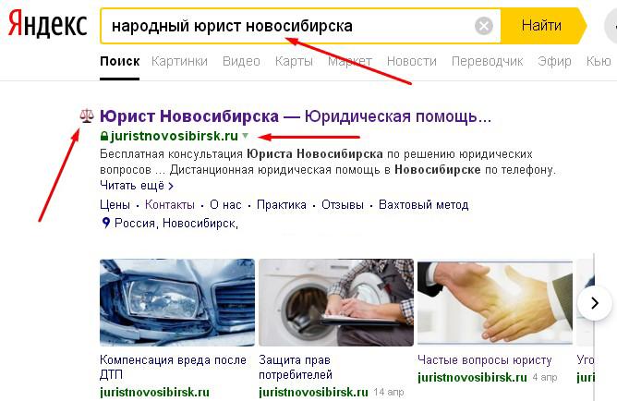Click the map pin location icon
Image resolution: width=617 pixels, height=401 pixels.
(x=105, y=223)
